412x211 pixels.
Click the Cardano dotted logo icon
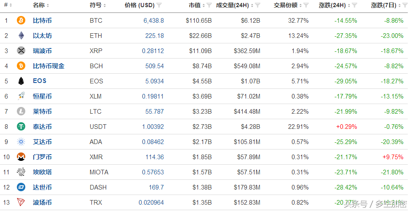coord(21,142)
